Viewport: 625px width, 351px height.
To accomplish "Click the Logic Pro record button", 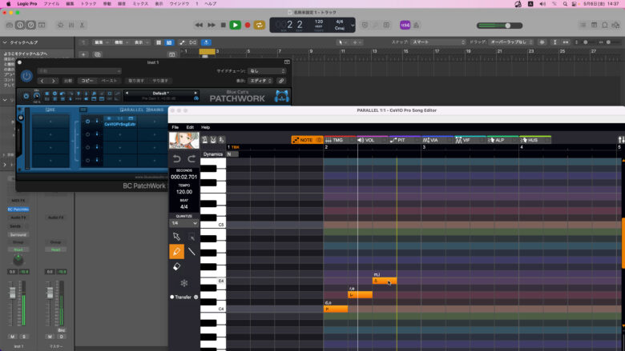I will [x=248, y=25].
